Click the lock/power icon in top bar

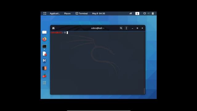click(153, 14)
